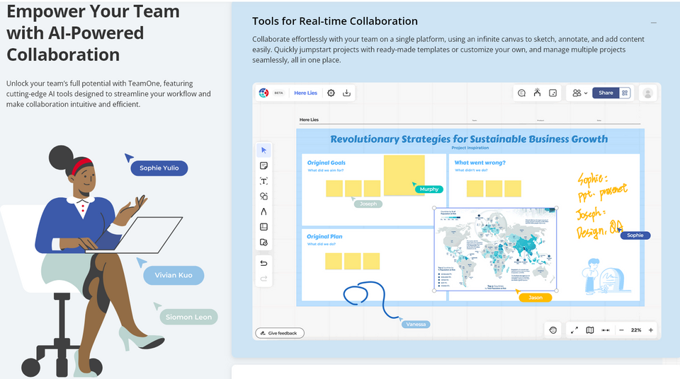This screenshot has height=379, width=680.
Task: Open the whiteboard settings gear
Action: (x=331, y=93)
